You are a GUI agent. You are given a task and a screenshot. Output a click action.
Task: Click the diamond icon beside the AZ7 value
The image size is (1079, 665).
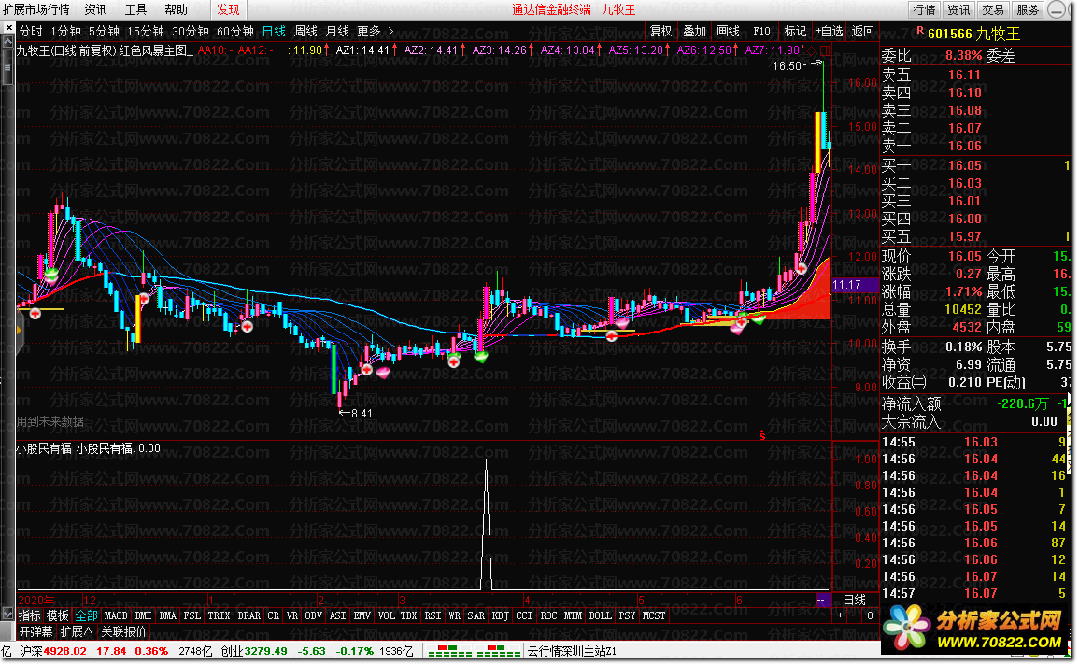coord(811,50)
